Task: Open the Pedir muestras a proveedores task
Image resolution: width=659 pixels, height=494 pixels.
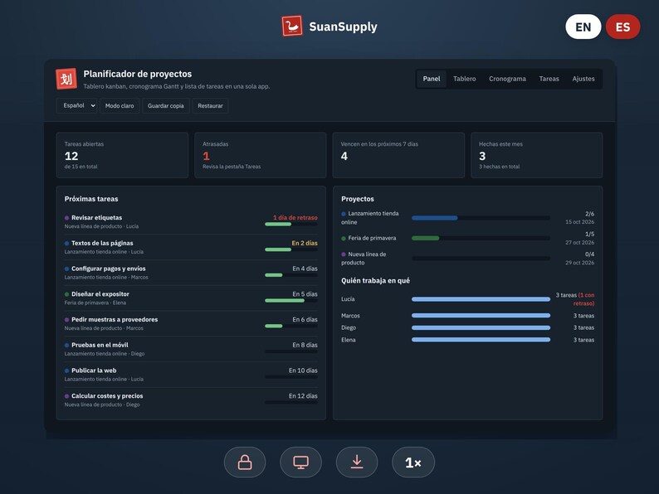Action: coord(191,323)
